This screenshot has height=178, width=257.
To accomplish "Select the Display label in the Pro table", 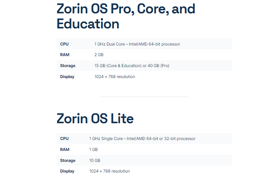I will (67, 77).
